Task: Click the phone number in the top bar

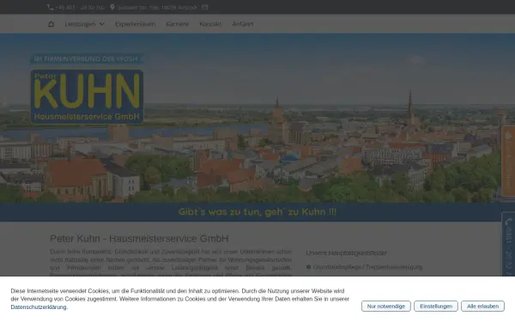Action: tap(80, 7)
